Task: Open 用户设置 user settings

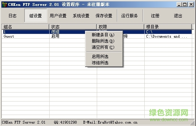Action: pyautogui.click(x=58, y=16)
